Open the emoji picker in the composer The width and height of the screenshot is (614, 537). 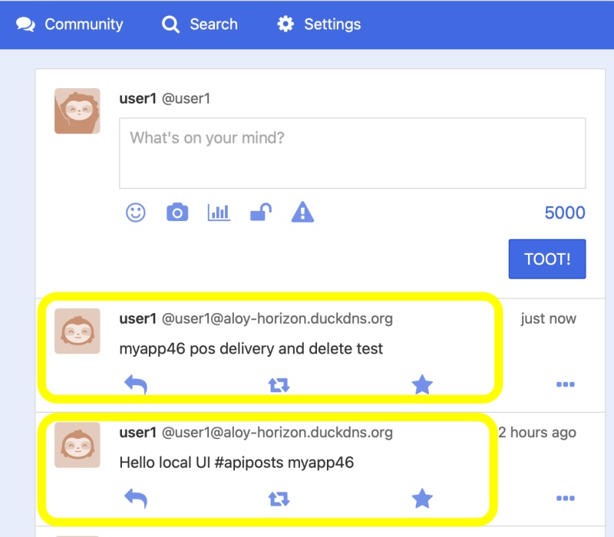(x=136, y=212)
